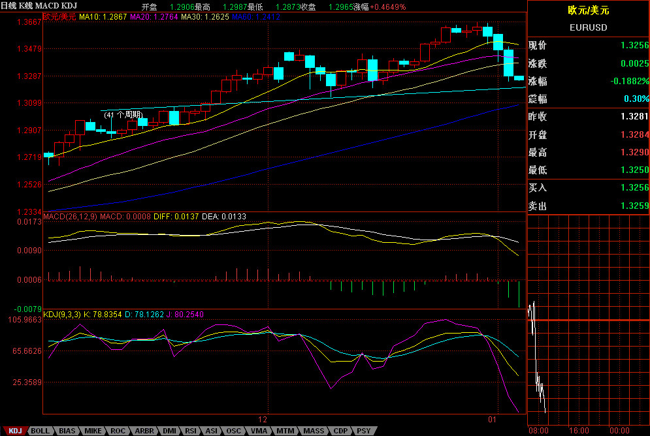This screenshot has width=650, height=436.
Task: Open the MIKE indicator tab
Action: pos(93,431)
